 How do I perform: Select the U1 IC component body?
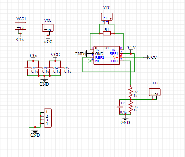(107, 55)
